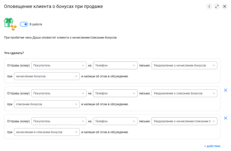231x151 pixels.
Task: Open the "Телефон" dropdown in third action
Action: (115, 121)
